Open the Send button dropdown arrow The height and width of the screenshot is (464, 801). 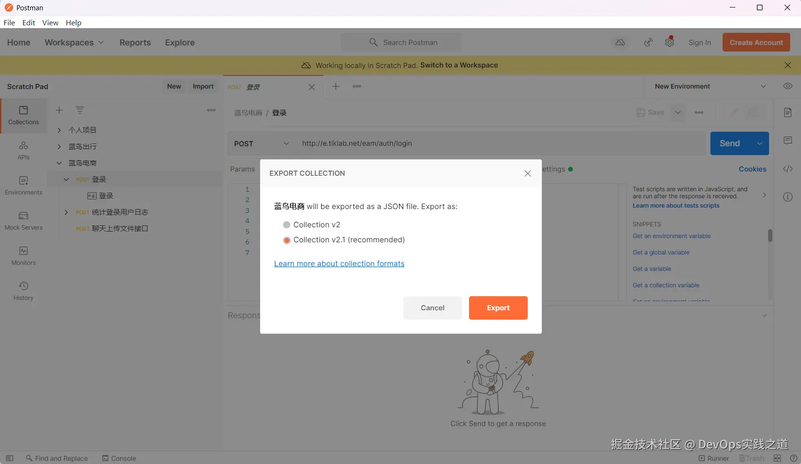[759, 143]
